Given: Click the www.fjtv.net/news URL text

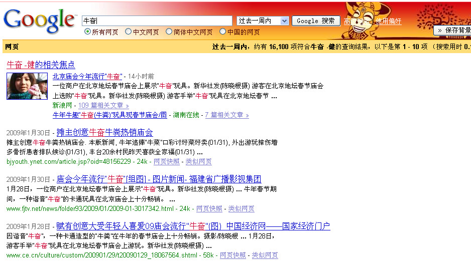Looking at the screenshot, I should point(90,209).
